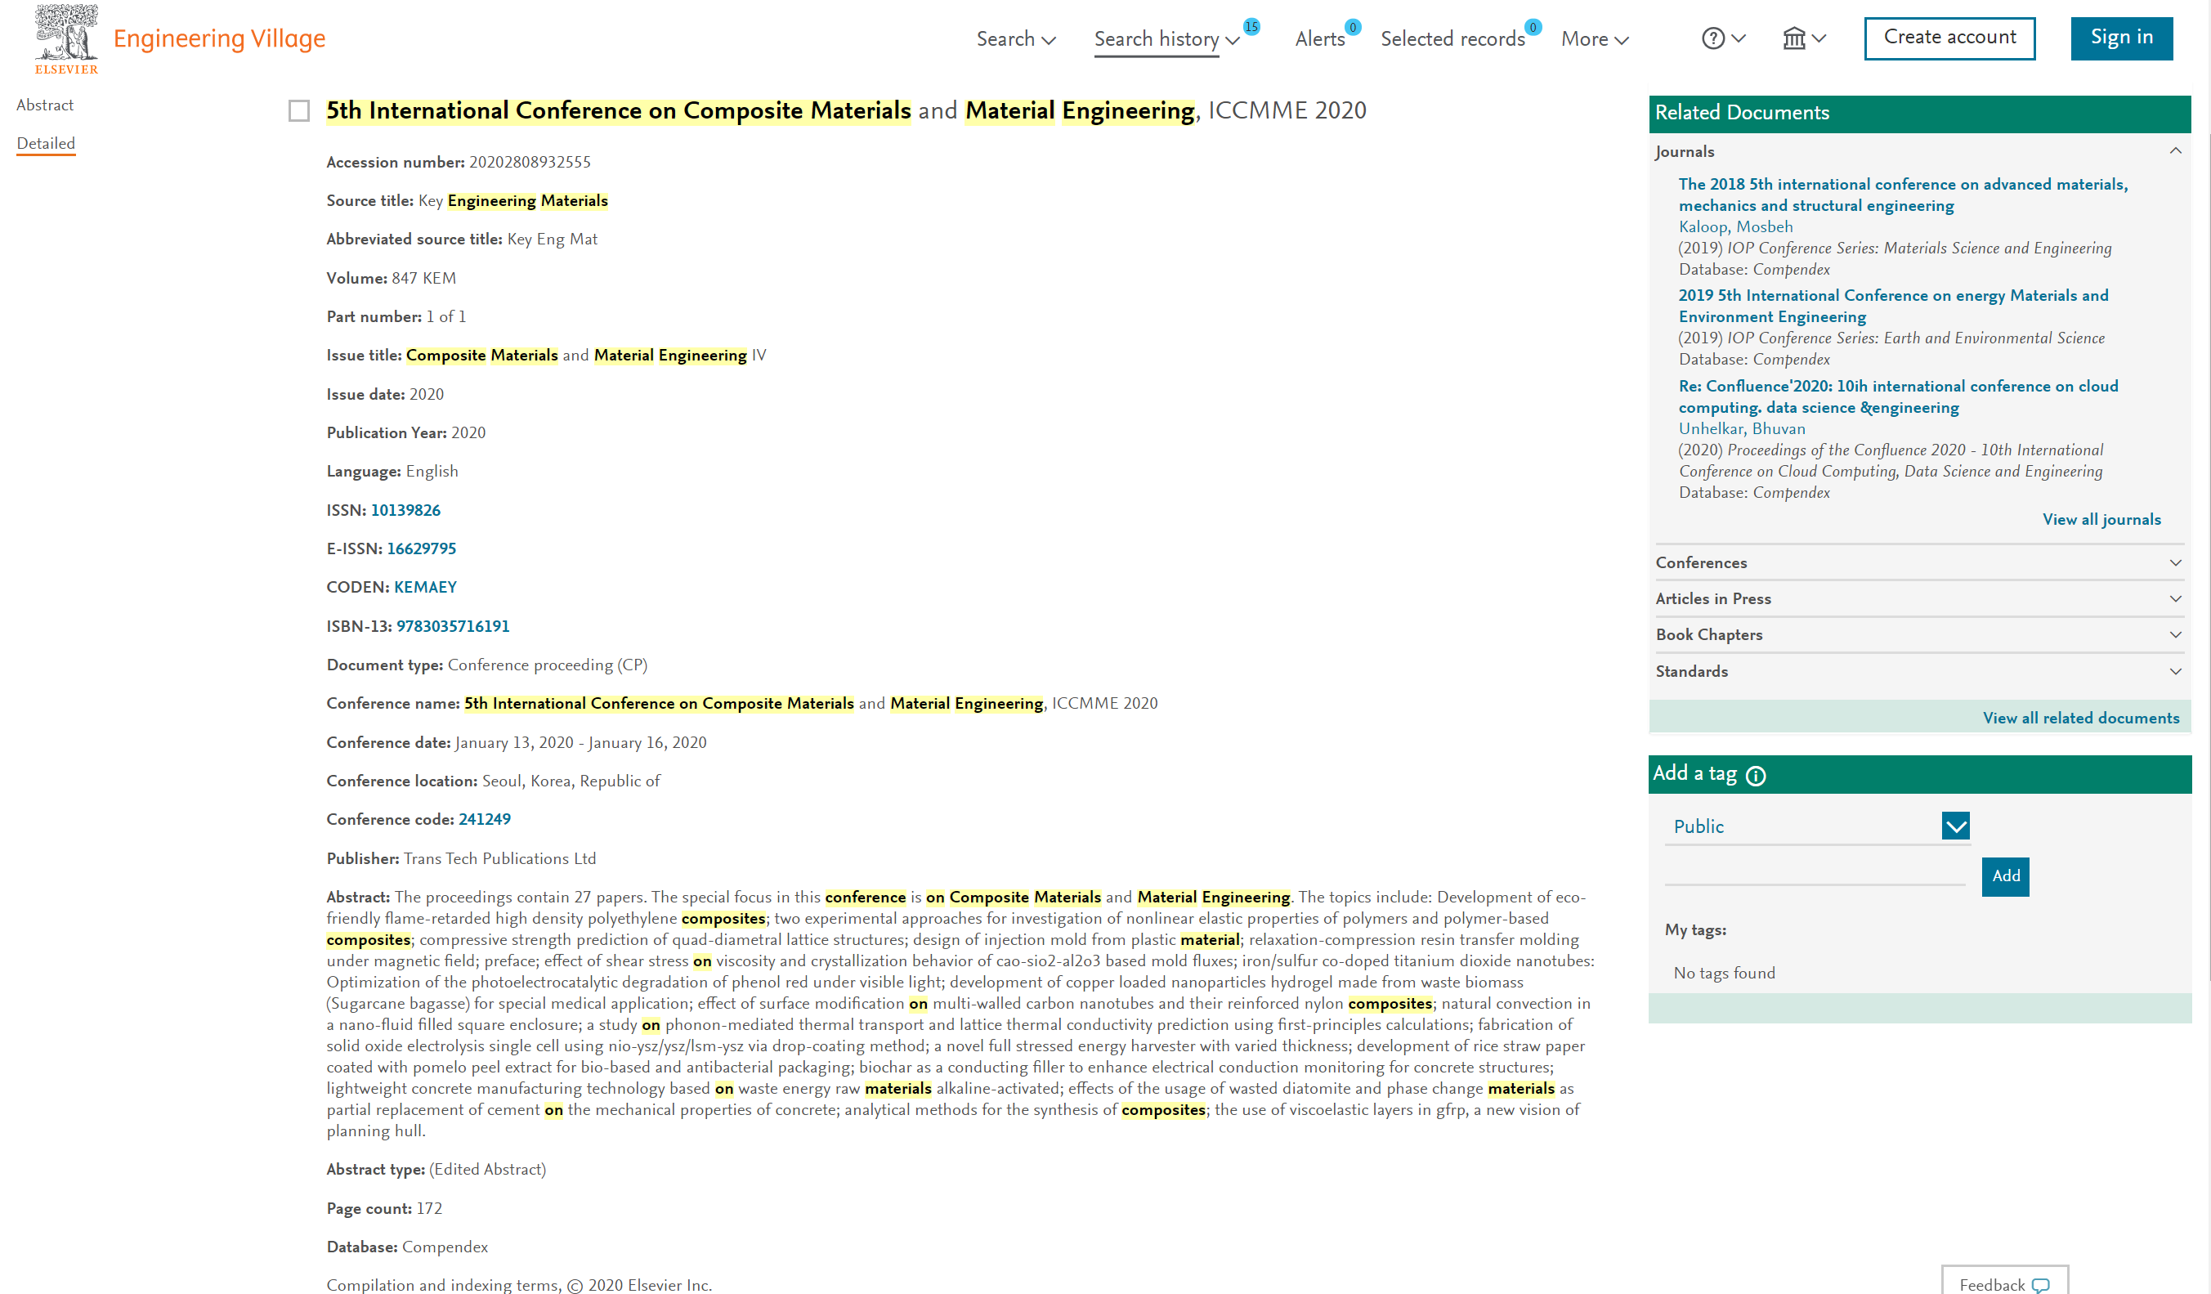
Task: Click the Search history count badge
Action: pos(1251,26)
